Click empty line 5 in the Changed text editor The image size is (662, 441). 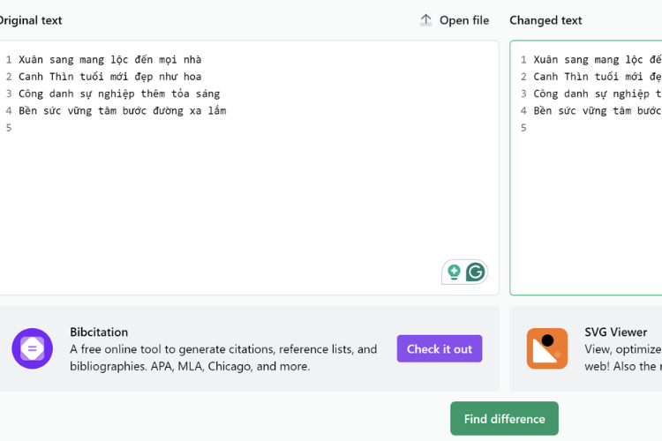coord(597,127)
